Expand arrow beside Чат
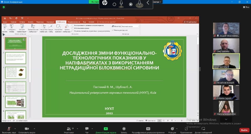This screenshot has height=134, width=251. coord(92,129)
